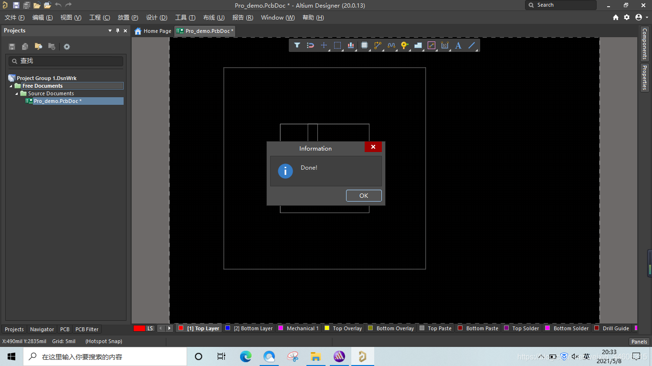Click the Save All icon in the title bar

pyautogui.click(x=26, y=5)
